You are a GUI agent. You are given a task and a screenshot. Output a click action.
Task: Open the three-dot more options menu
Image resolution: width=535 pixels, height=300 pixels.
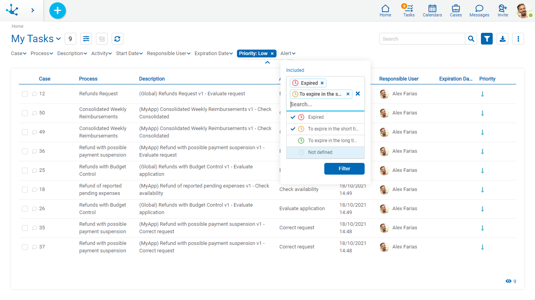coord(518,39)
